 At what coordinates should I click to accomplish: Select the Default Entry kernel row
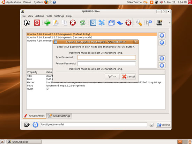tap(91, 34)
